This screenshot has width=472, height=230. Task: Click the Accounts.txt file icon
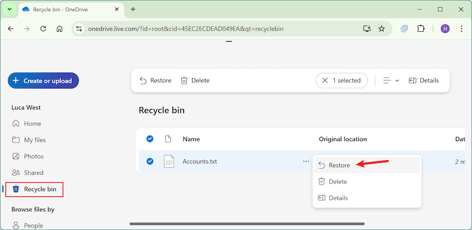click(x=169, y=162)
